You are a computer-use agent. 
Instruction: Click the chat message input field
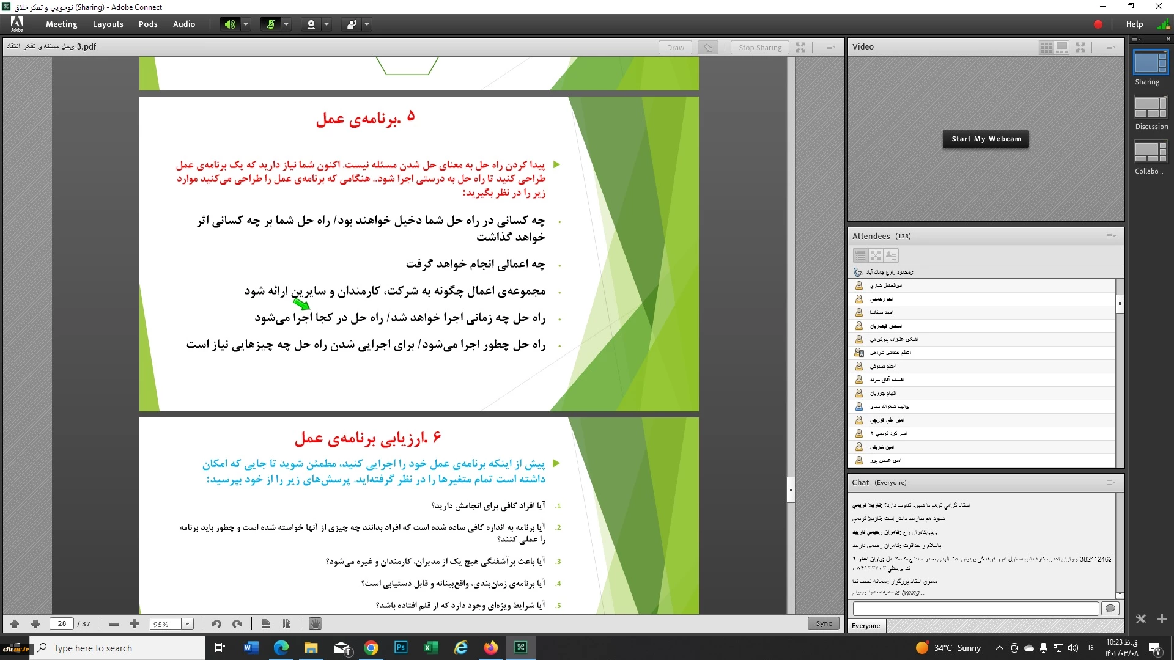pos(975,608)
